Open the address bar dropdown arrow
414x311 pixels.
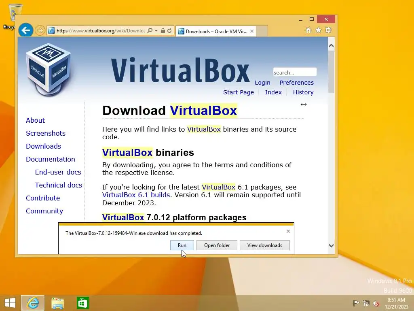156,31
